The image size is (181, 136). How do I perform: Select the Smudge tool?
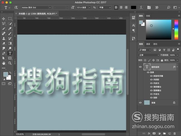point(4,48)
